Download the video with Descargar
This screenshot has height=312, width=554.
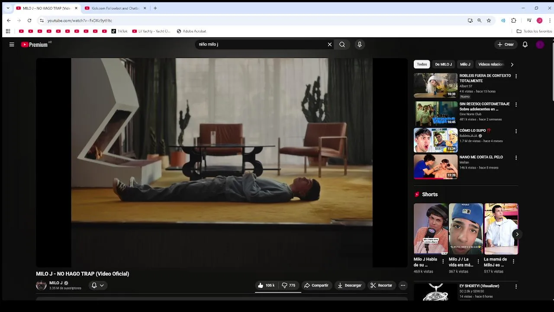pos(350,286)
